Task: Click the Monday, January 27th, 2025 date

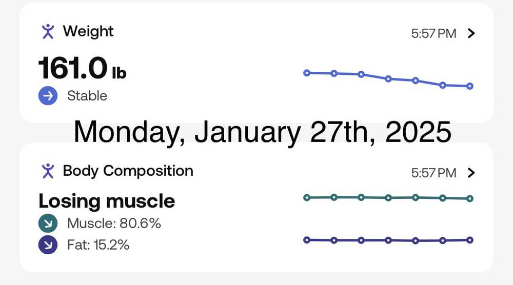Action: coord(262,132)
